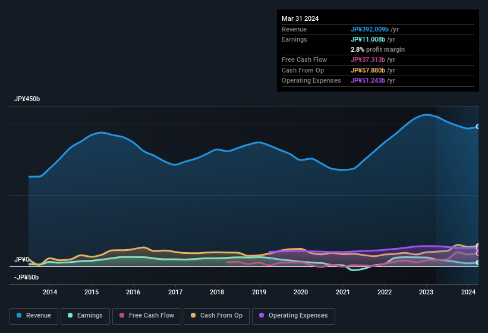Click the 2014 label on the x-axis

click(50, 292)
